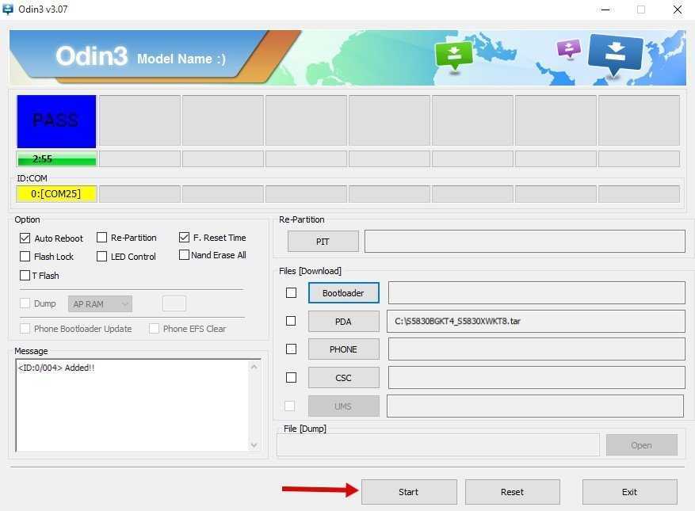Click the CSC file button
This screenshot has height=511, width=695.
tap(343, 378)
